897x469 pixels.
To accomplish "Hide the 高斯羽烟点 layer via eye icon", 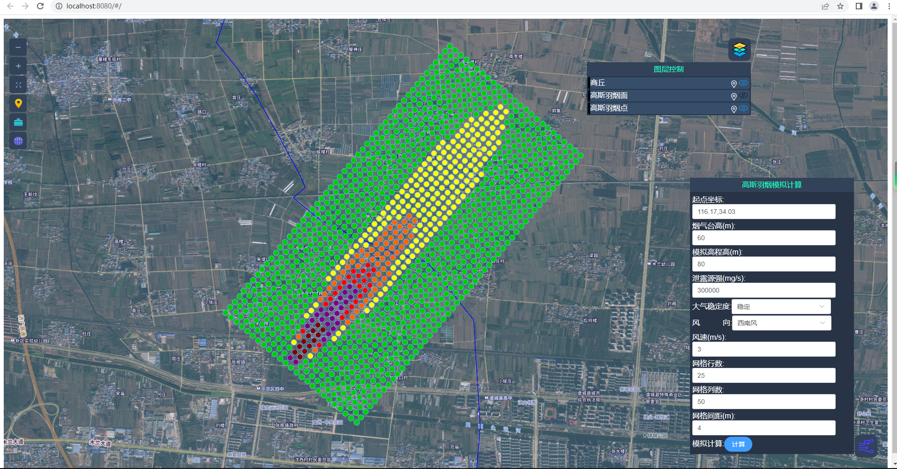I will click(743, 109).
